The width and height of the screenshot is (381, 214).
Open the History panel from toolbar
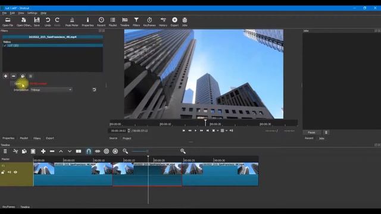[163, 21]
